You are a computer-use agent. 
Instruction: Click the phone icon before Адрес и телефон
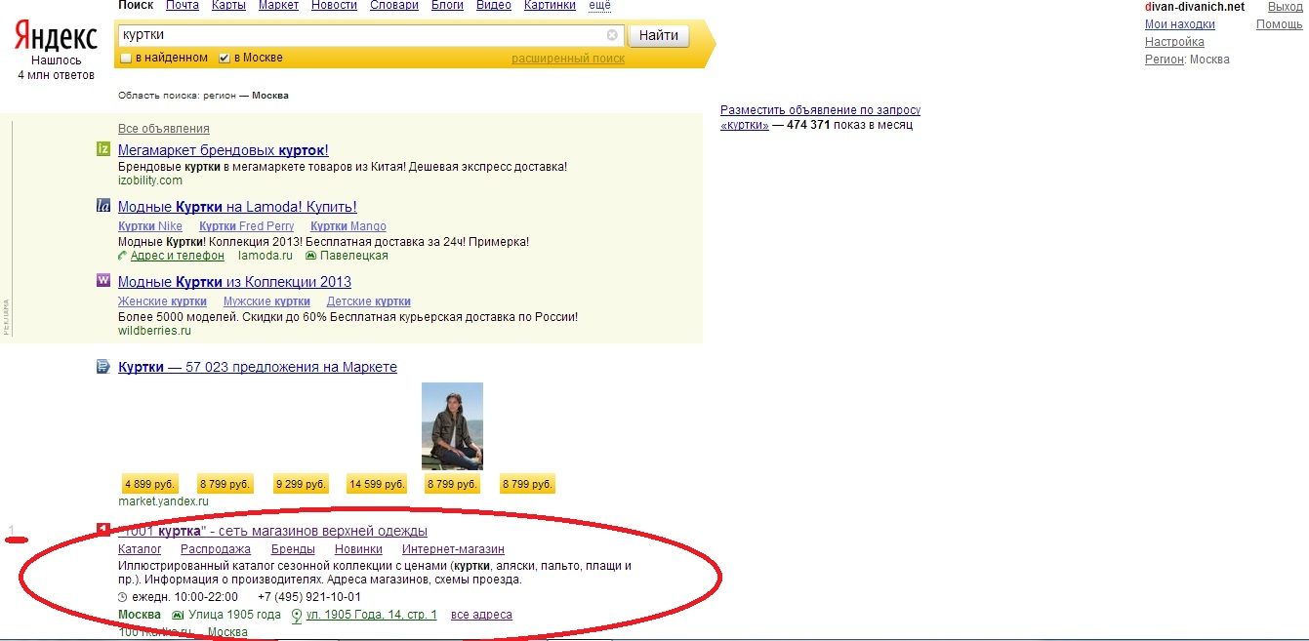tap(122, 256)
